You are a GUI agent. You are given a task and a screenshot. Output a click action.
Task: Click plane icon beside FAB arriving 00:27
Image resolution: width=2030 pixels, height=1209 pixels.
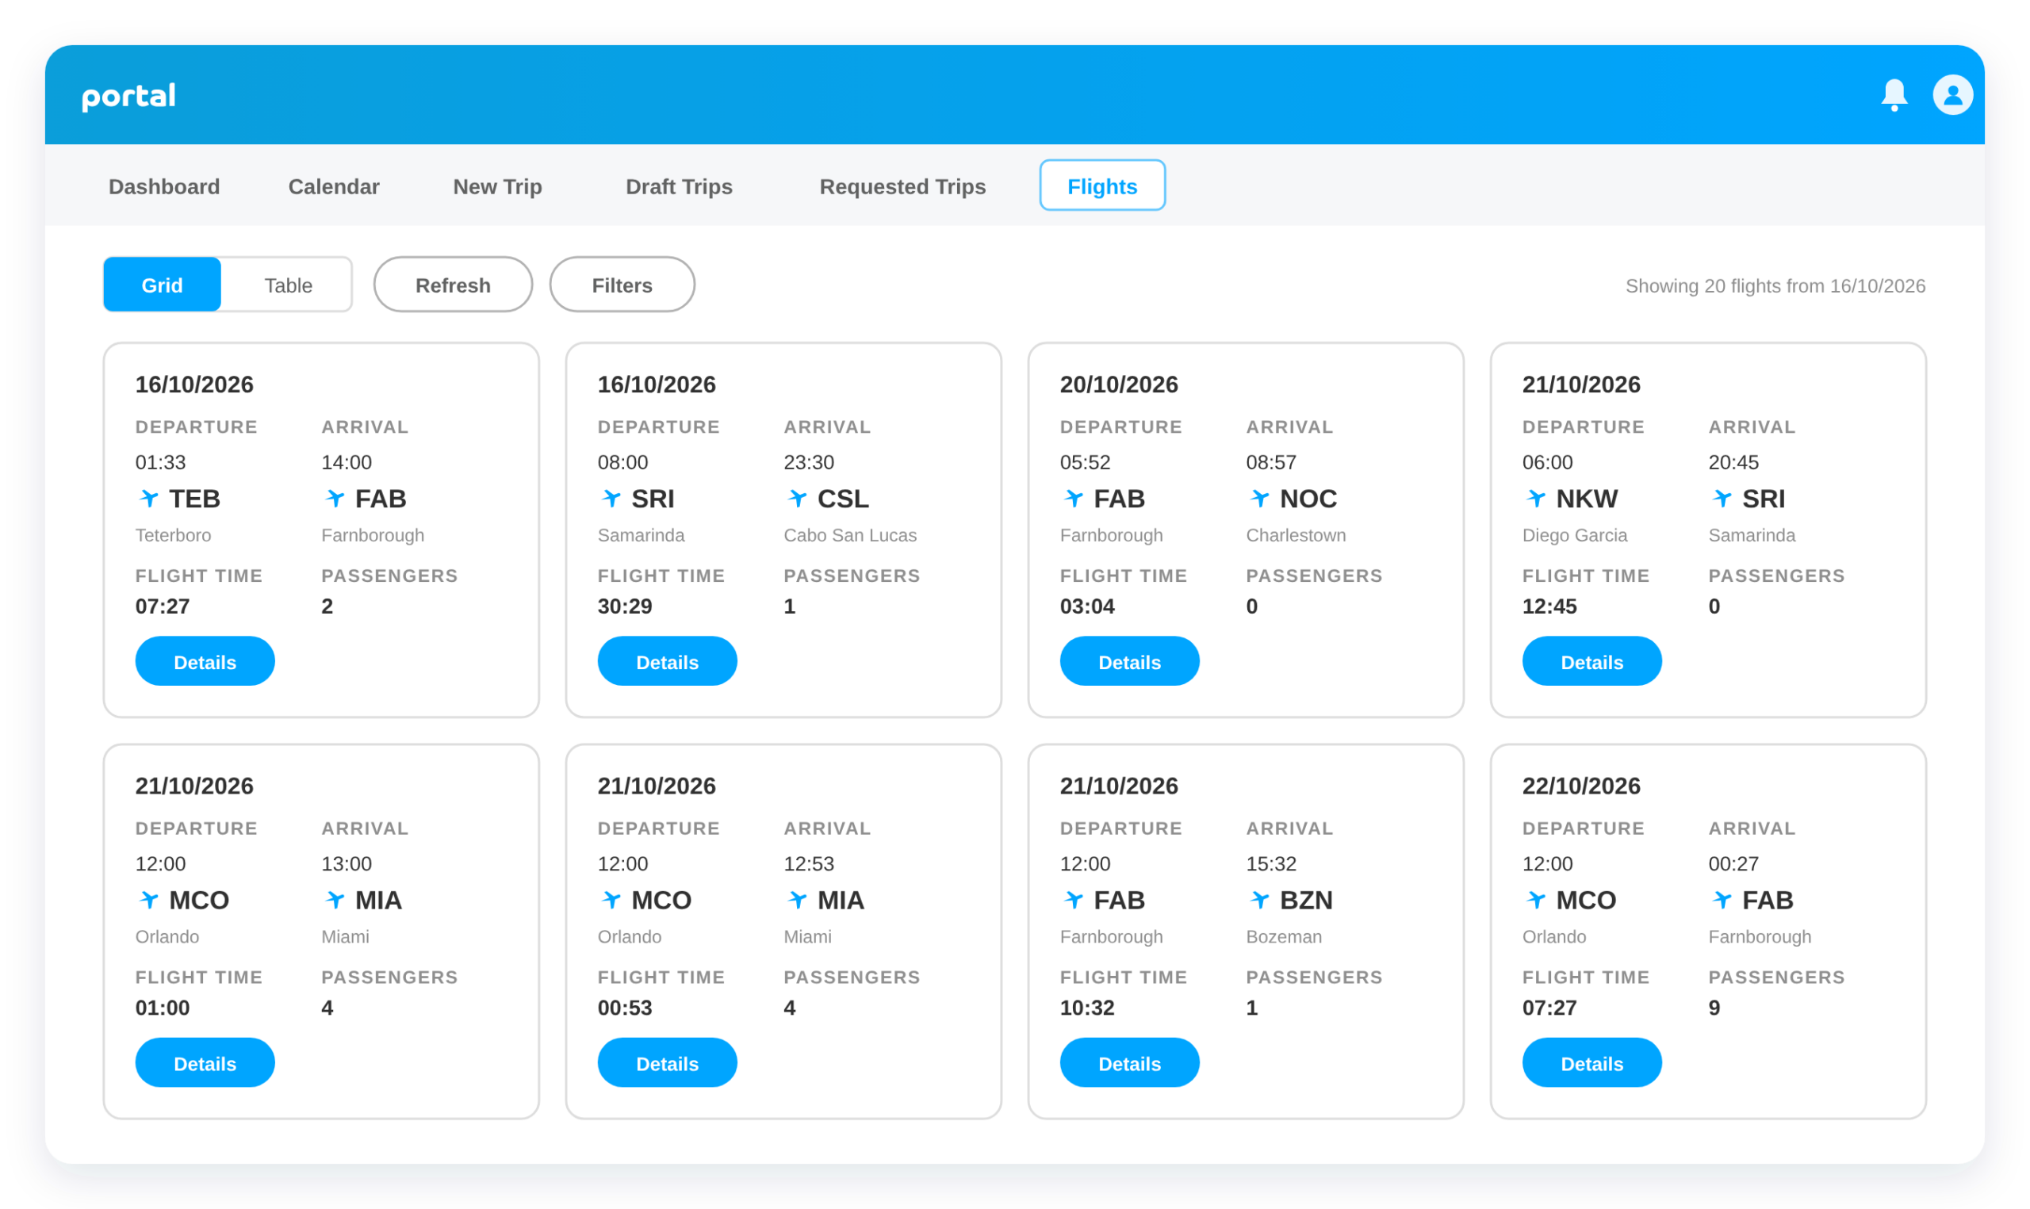pyautogui.click(x=1722, y=900)
